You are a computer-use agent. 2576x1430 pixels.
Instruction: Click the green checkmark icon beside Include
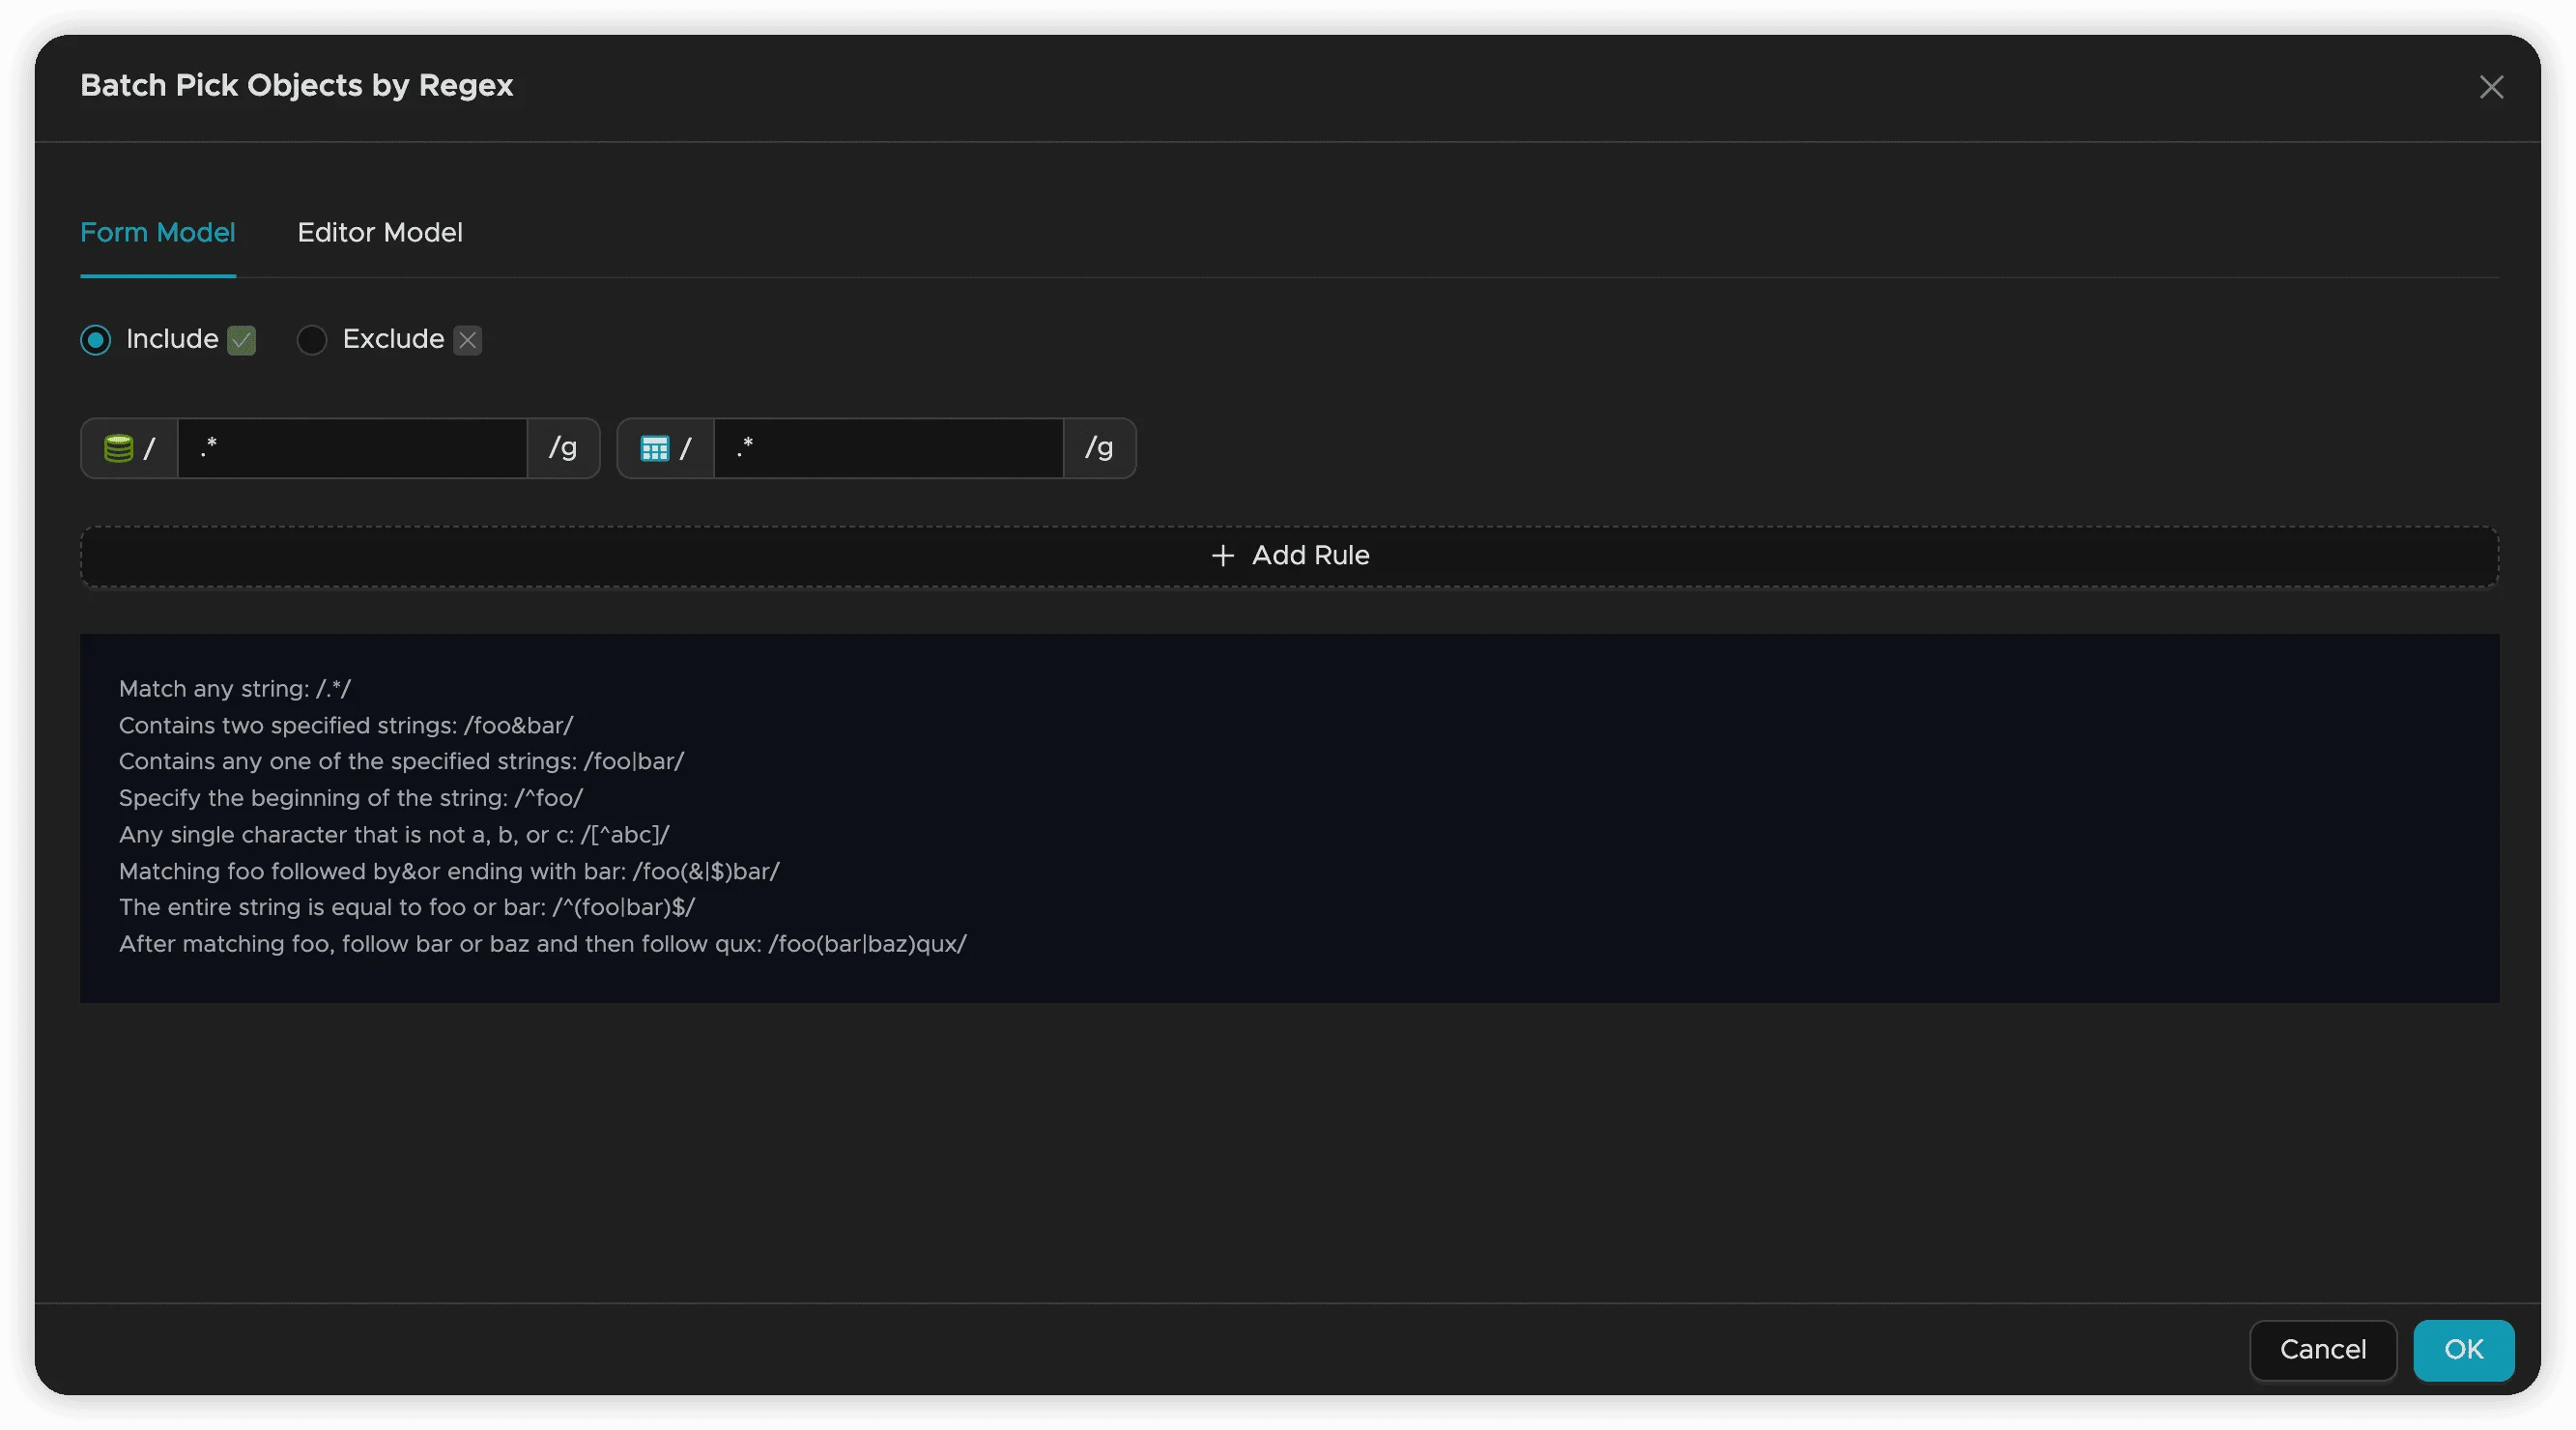pyautogui.click(x=241, y=341)
